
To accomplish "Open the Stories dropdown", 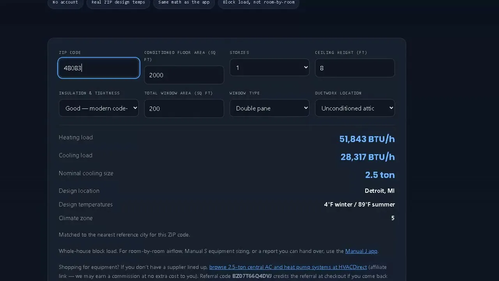I will pos(269,68).
